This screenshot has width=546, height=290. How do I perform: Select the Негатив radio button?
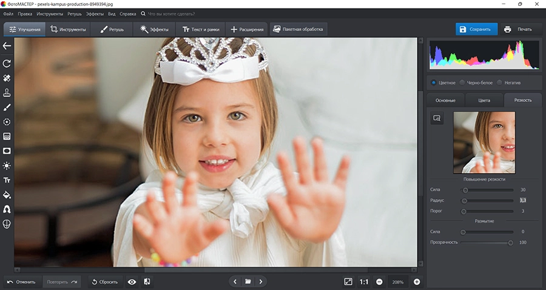point(499,83)
